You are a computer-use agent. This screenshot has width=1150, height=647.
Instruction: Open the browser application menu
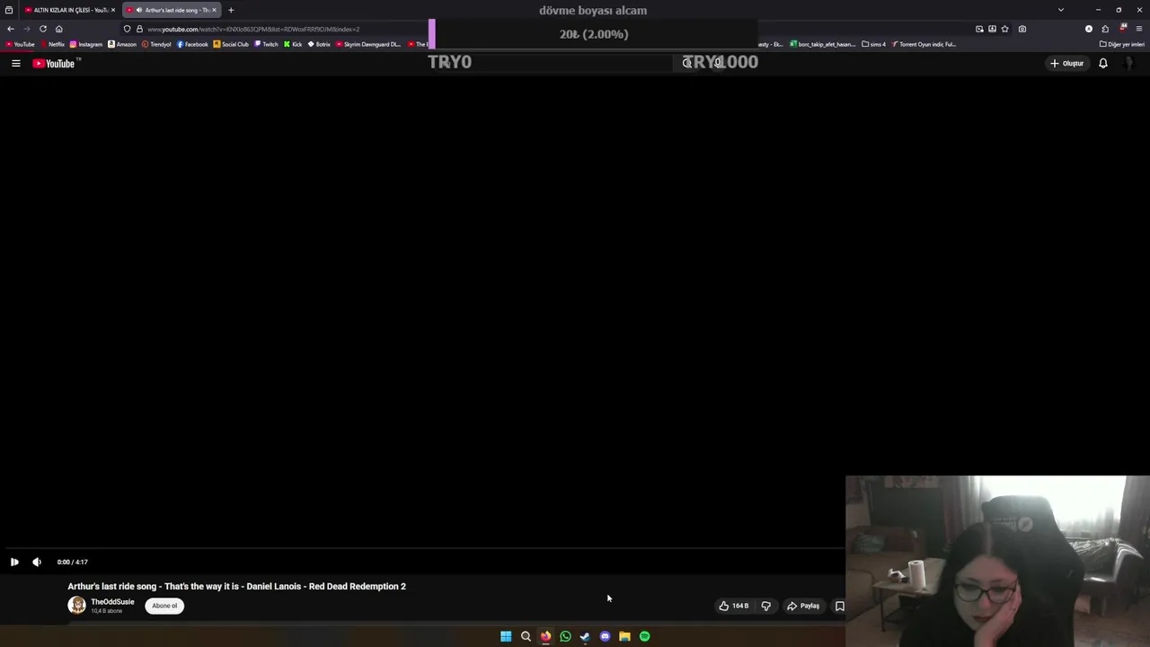[x=1139, y=29]
